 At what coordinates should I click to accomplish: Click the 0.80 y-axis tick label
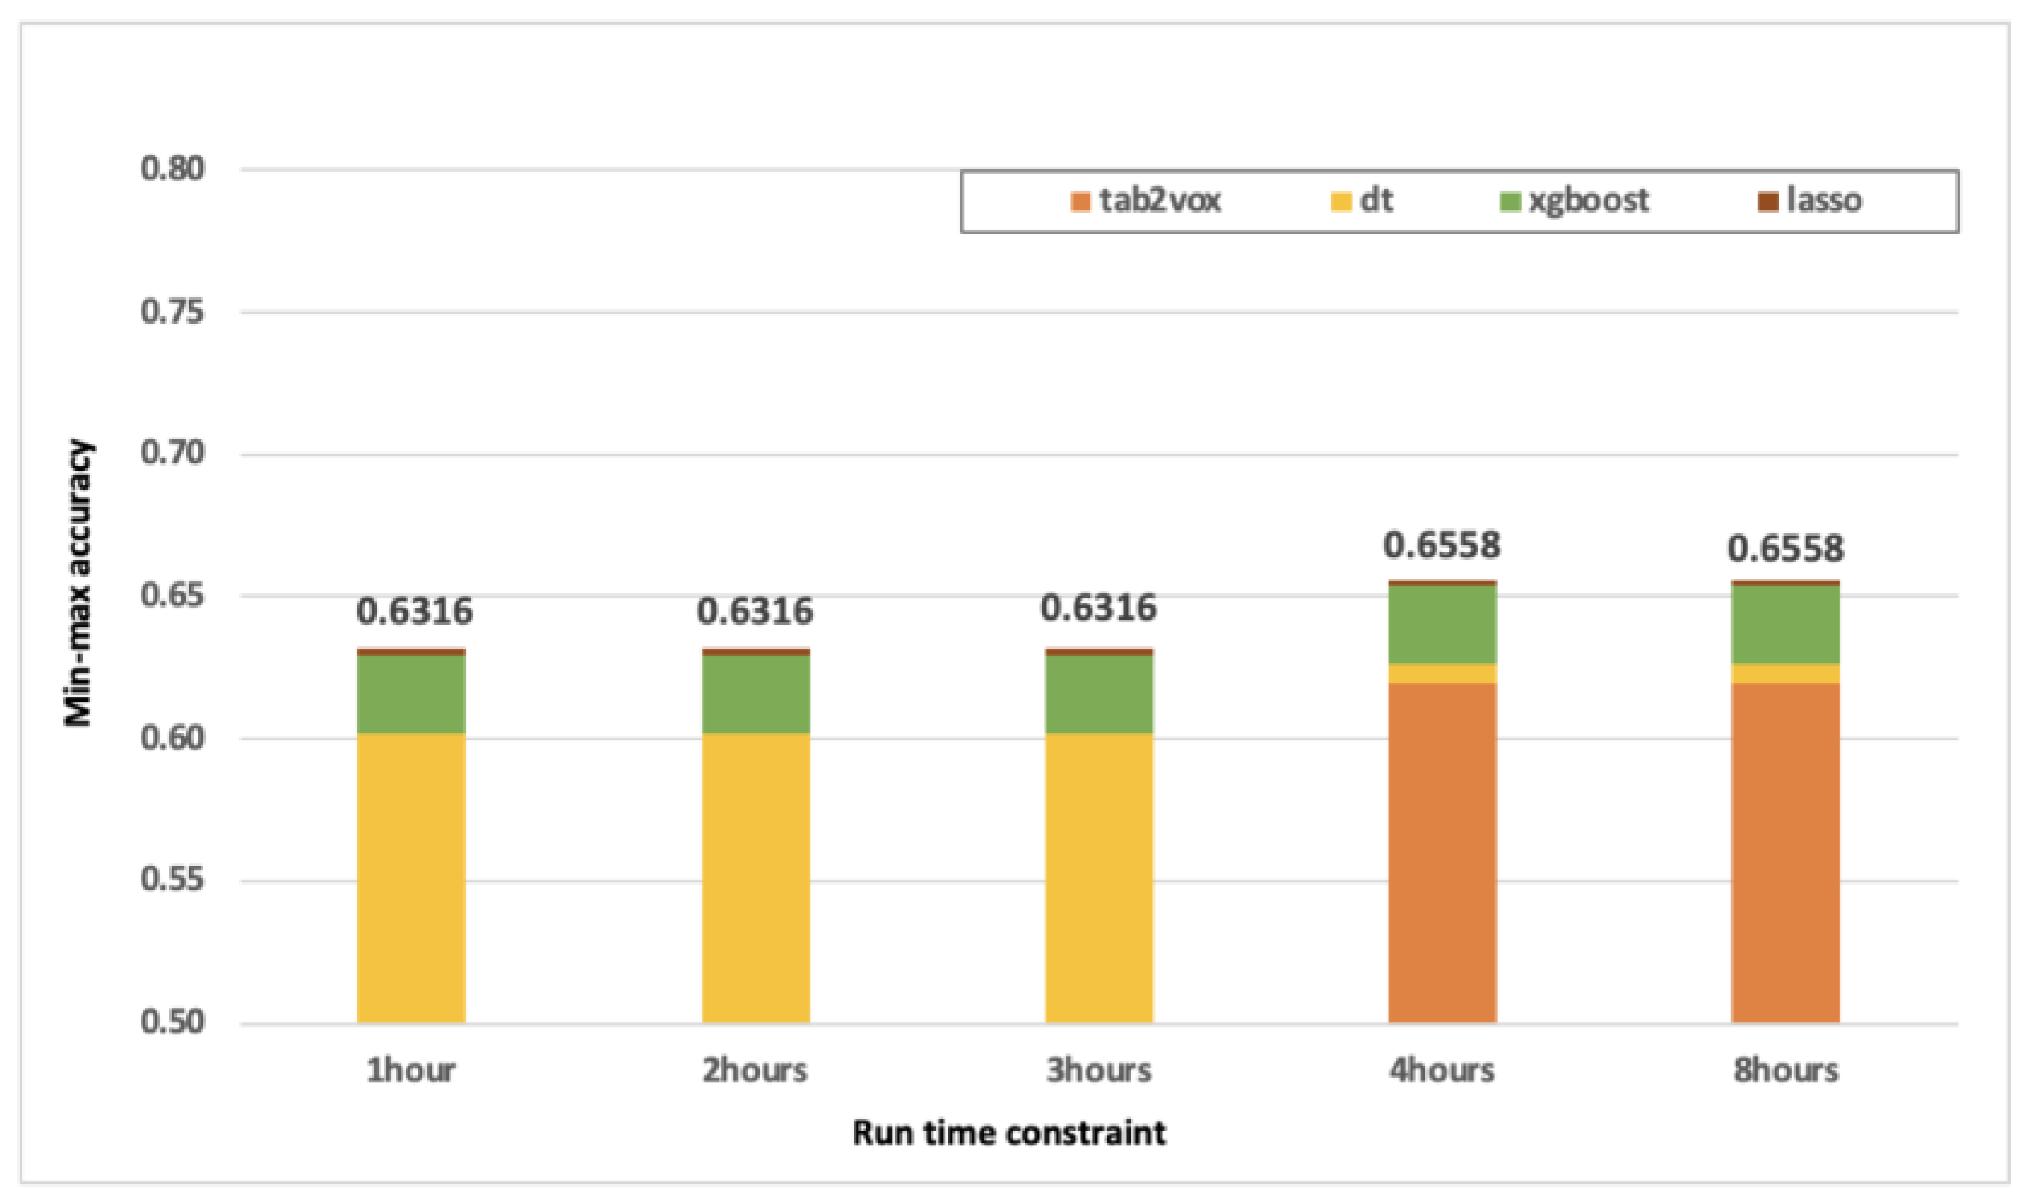pyautogui.click(x=172, y=169)
